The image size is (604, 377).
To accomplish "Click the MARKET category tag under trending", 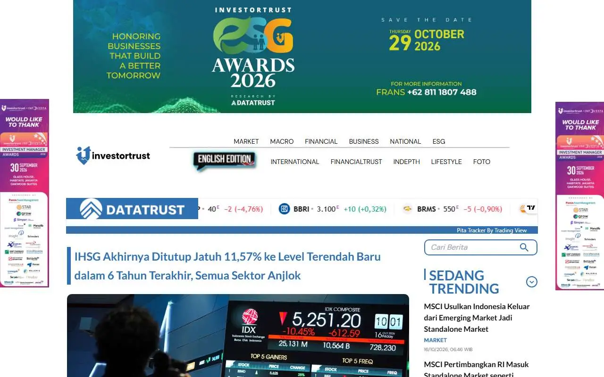I will point(435,340).
